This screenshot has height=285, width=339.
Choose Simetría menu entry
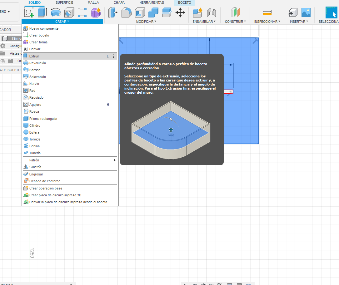tap(70, 167)
